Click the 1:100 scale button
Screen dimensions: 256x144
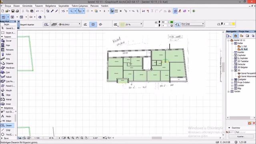[x=37, y=138]
